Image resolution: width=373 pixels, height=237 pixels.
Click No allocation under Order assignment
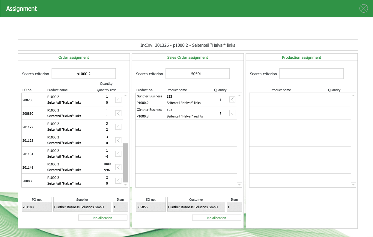103,218
